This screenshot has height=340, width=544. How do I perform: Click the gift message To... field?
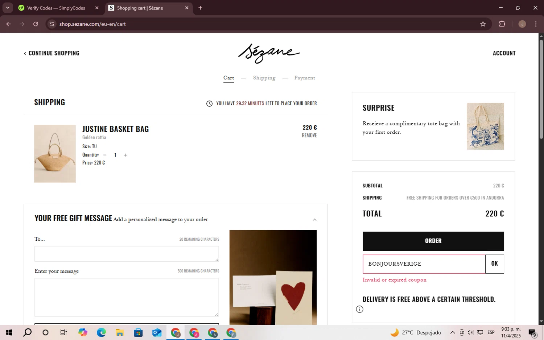point(127,254)
